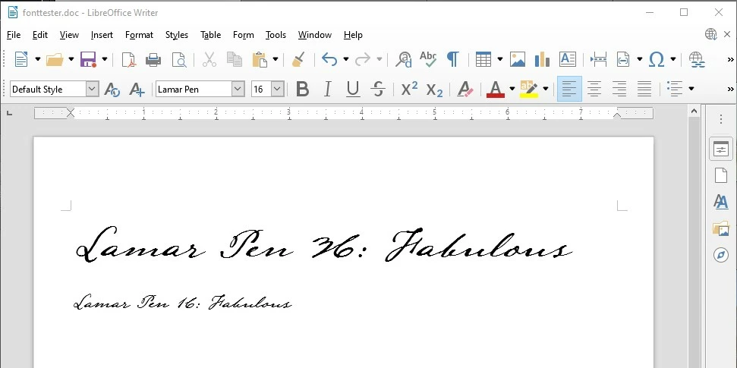Insert a table icon
The height and width of the screenshot is (368, 737).
click(x=483, y=59)
